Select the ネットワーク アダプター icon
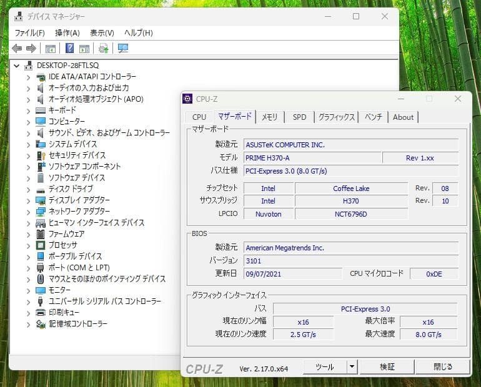This screenshot has width=481, height=387. click(x=41, y=212)
